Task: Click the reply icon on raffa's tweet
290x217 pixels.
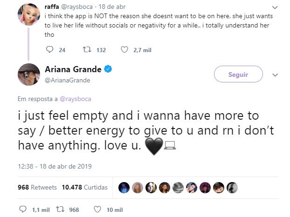Action: click(49, 49)
